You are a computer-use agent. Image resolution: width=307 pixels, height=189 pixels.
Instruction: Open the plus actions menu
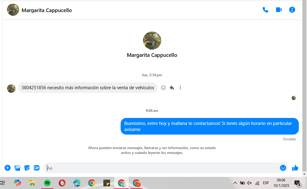8,168
